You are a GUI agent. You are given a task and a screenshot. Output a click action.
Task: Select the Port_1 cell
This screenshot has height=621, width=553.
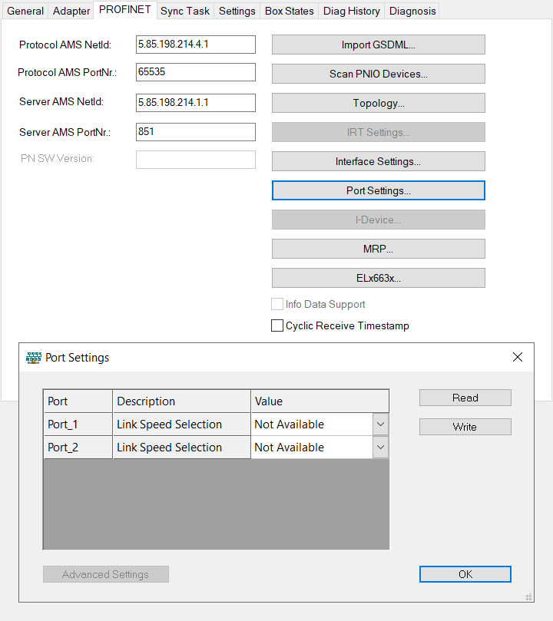point(78,424)
